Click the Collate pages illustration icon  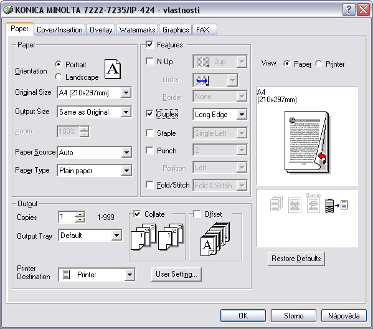pos(158,237)
